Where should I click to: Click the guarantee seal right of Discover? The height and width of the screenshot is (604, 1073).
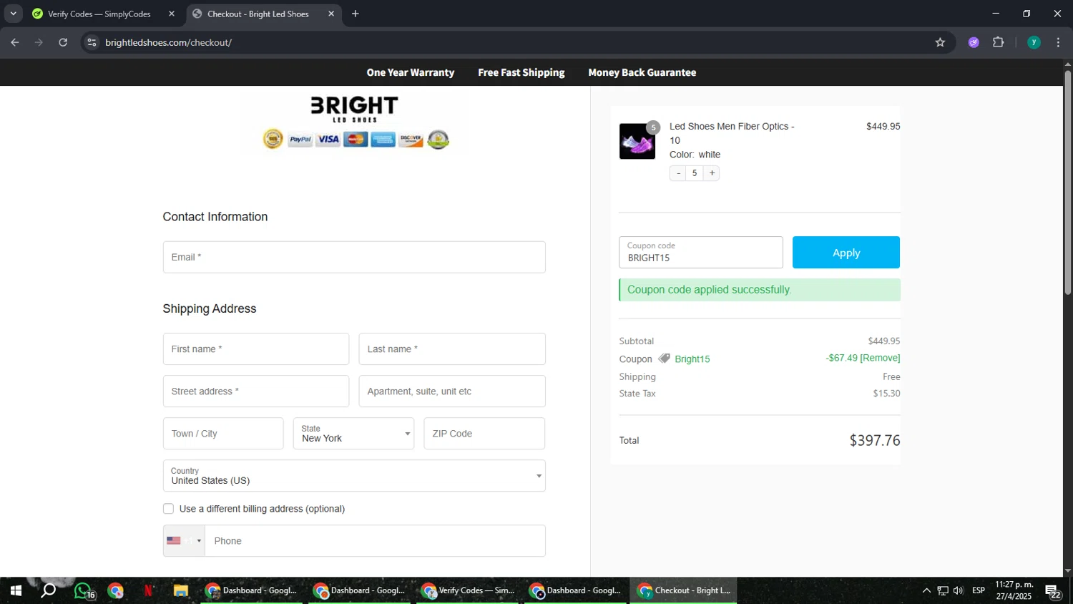click(x=438, y=139)
